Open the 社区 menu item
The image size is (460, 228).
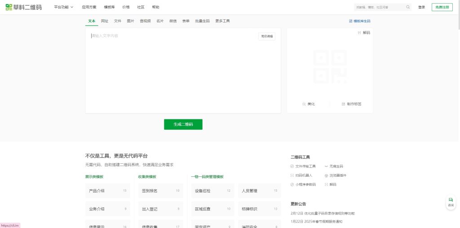pyautogui.click(x=141, y=7)
